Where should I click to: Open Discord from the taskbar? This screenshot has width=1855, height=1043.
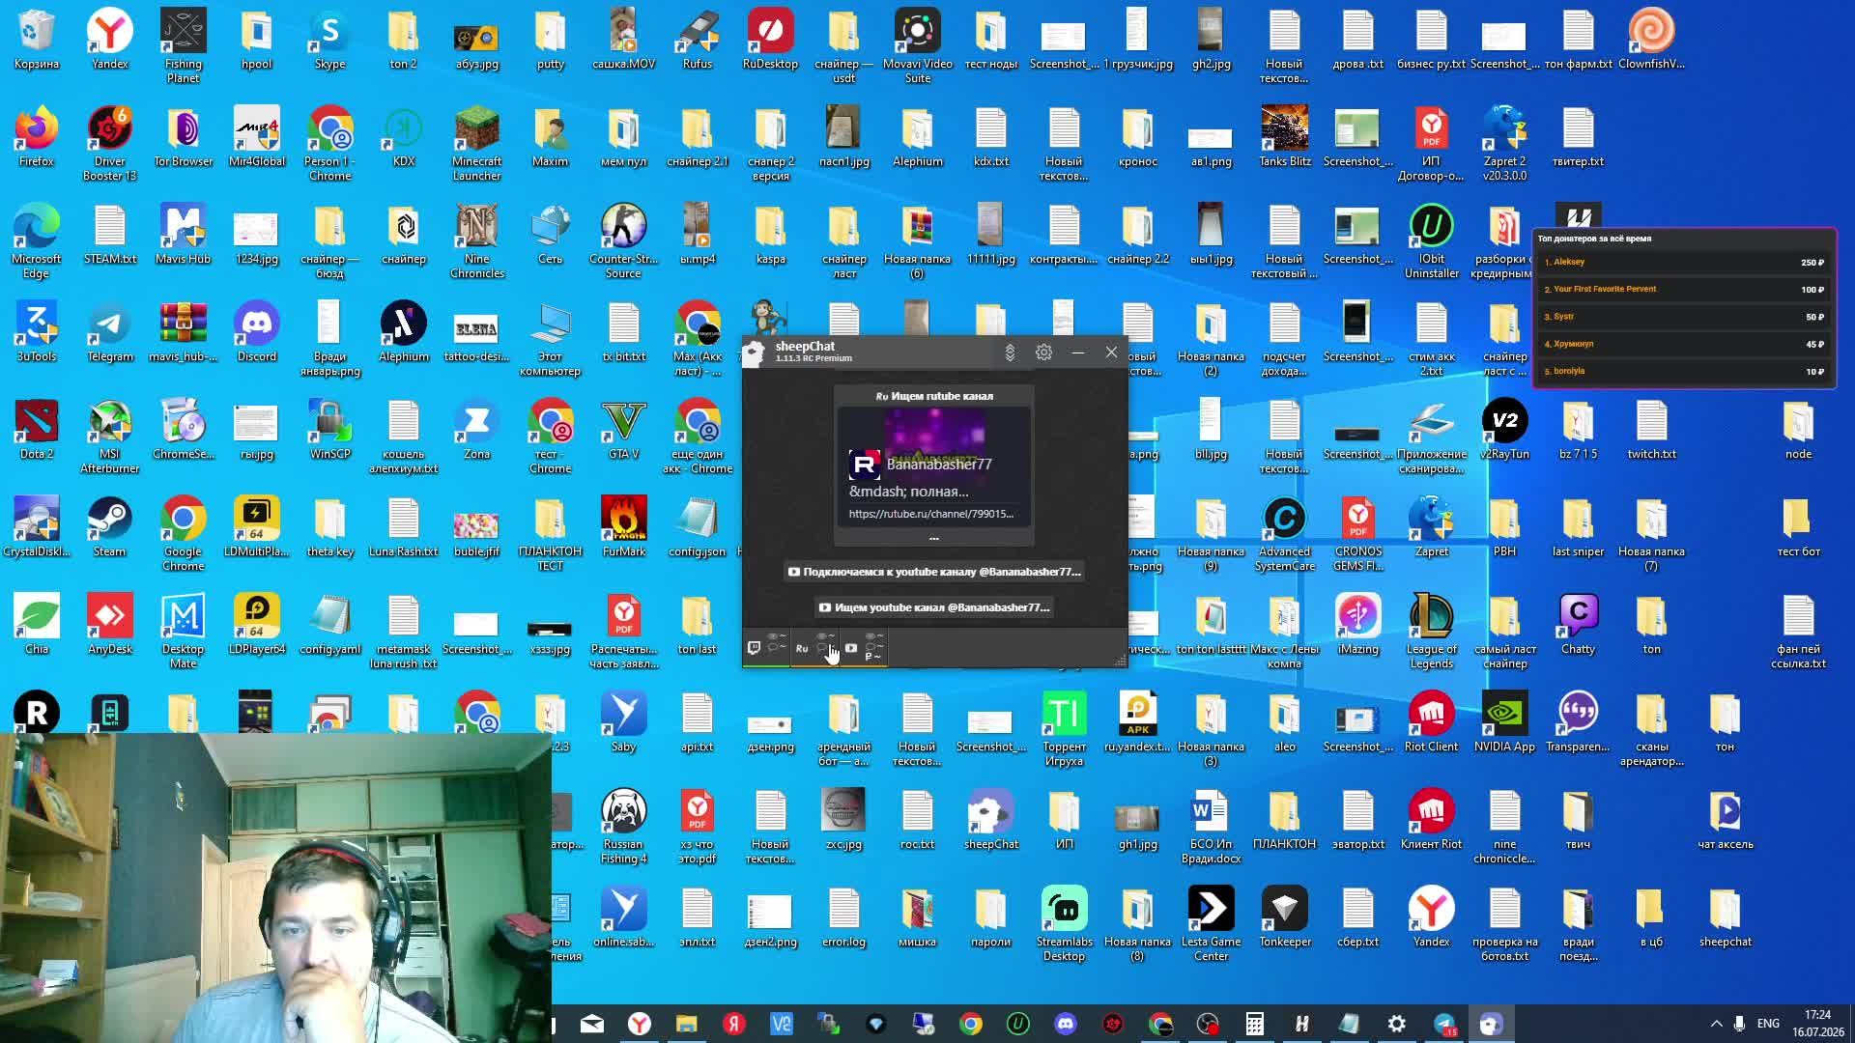(1065, 1024)
